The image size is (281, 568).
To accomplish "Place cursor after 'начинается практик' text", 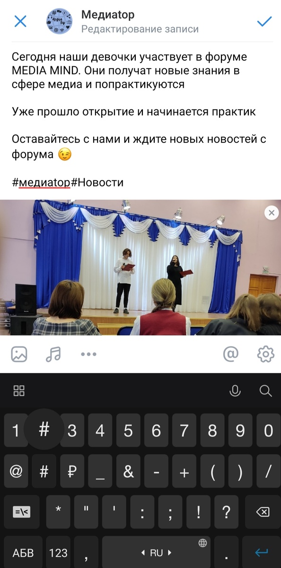I will click(x=256, y=112).
